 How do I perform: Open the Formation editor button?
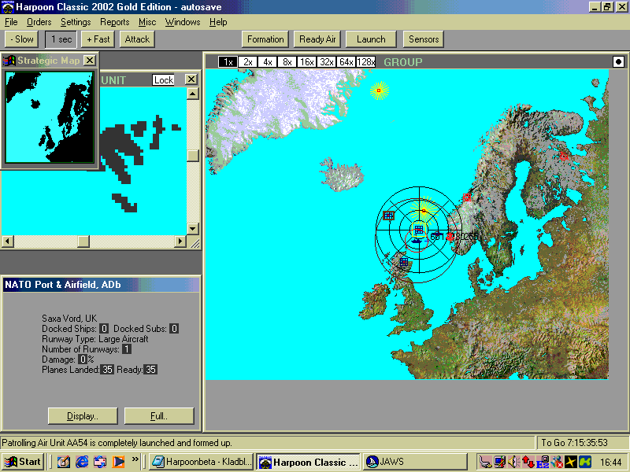[x=265, y=39]
